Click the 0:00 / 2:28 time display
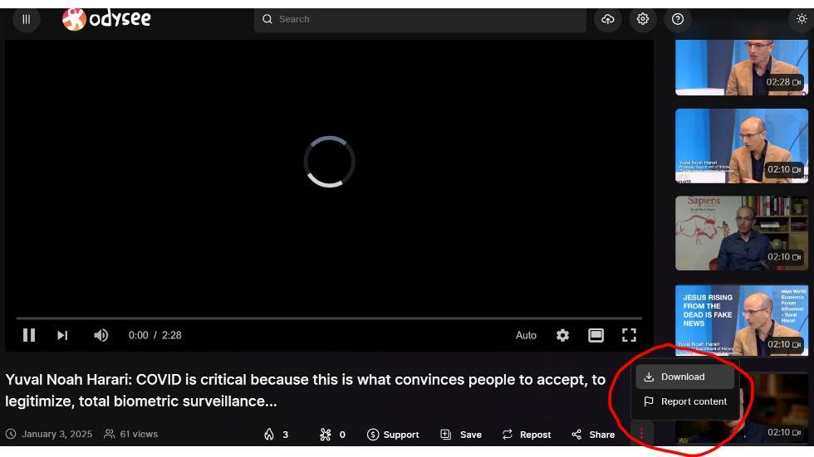Image resolution: width=814 pixels, height=457 pixels. tap(155, 335)
